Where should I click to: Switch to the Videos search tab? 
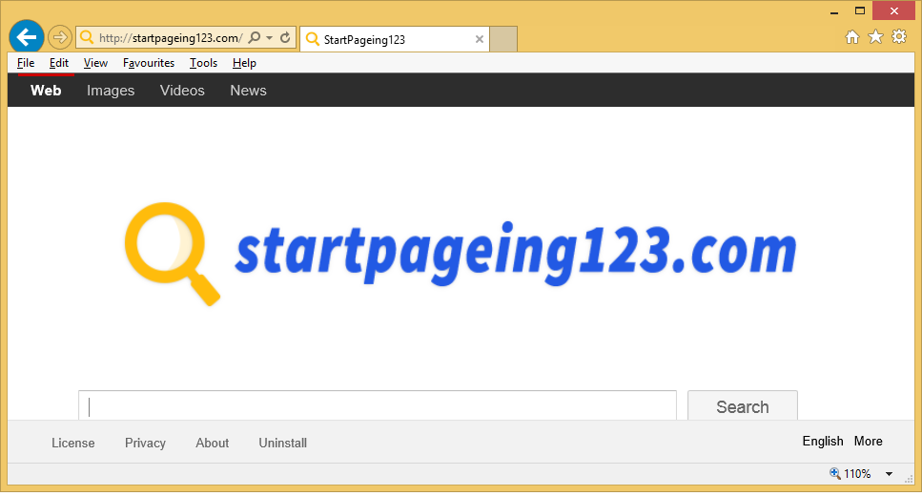[182, 91]
